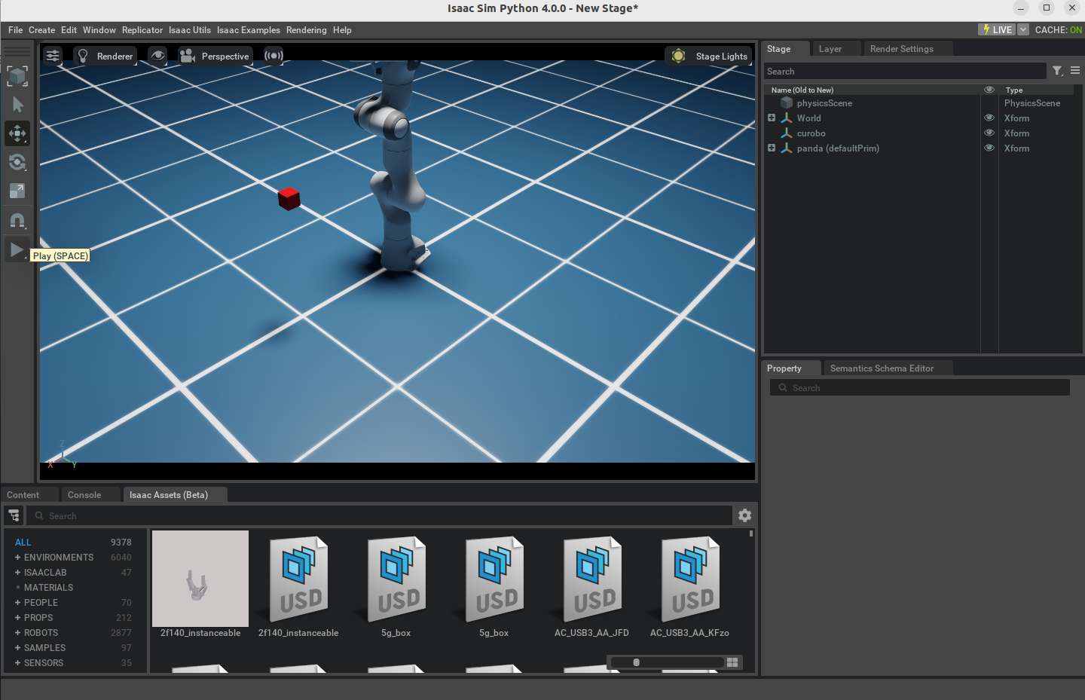Click the thumbnail size slider
This screenshot has height=700, width=1085.
(666, 662)
